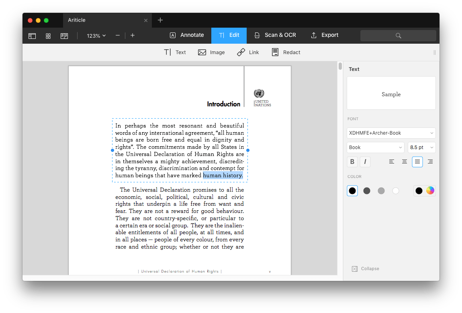Open two-page reading view icon
Screen dimensions: 462x313
click(x=64, y=36)
